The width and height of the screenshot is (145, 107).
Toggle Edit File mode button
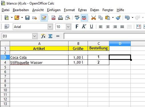pyautogui.click(x=44, y=18)
